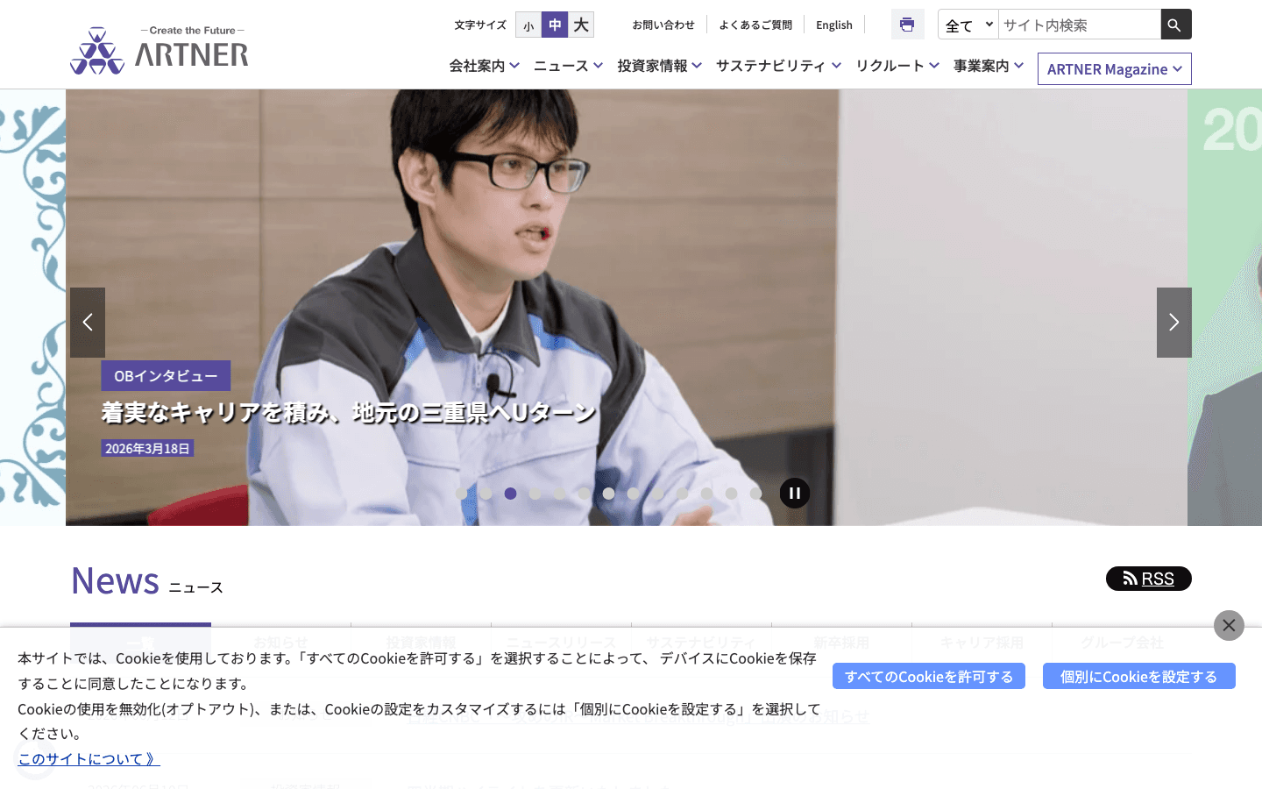Click the printer icon

click(907, 25)
